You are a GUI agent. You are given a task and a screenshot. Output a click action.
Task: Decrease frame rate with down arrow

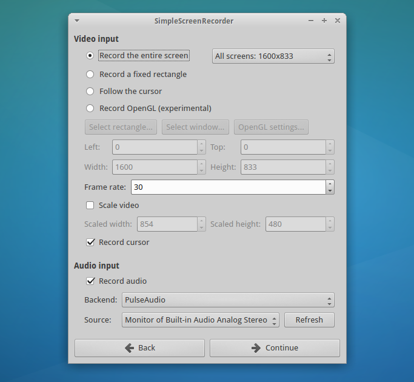tap(330, 190)
